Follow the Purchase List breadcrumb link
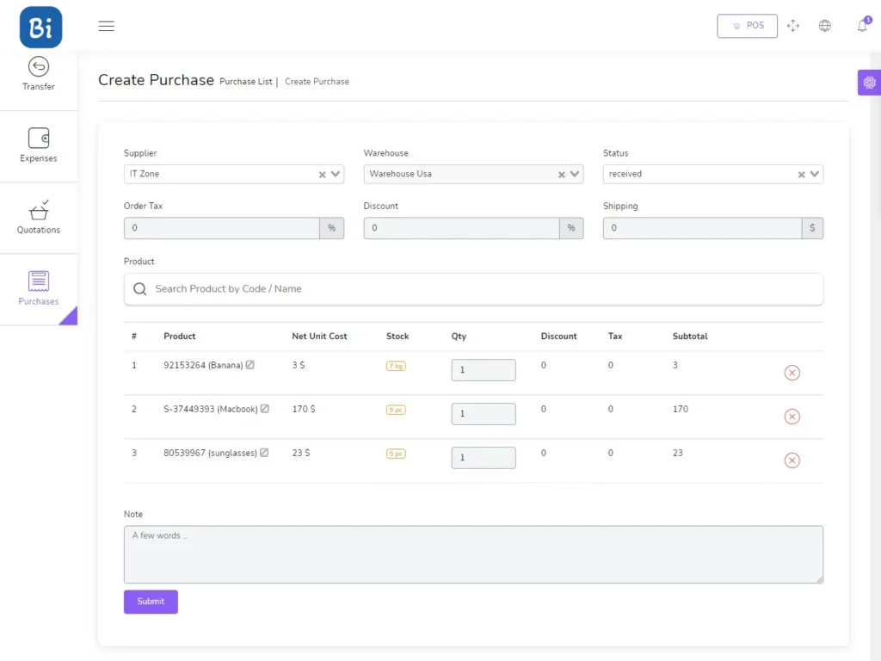The image size is (881, 661). point(245,82)
